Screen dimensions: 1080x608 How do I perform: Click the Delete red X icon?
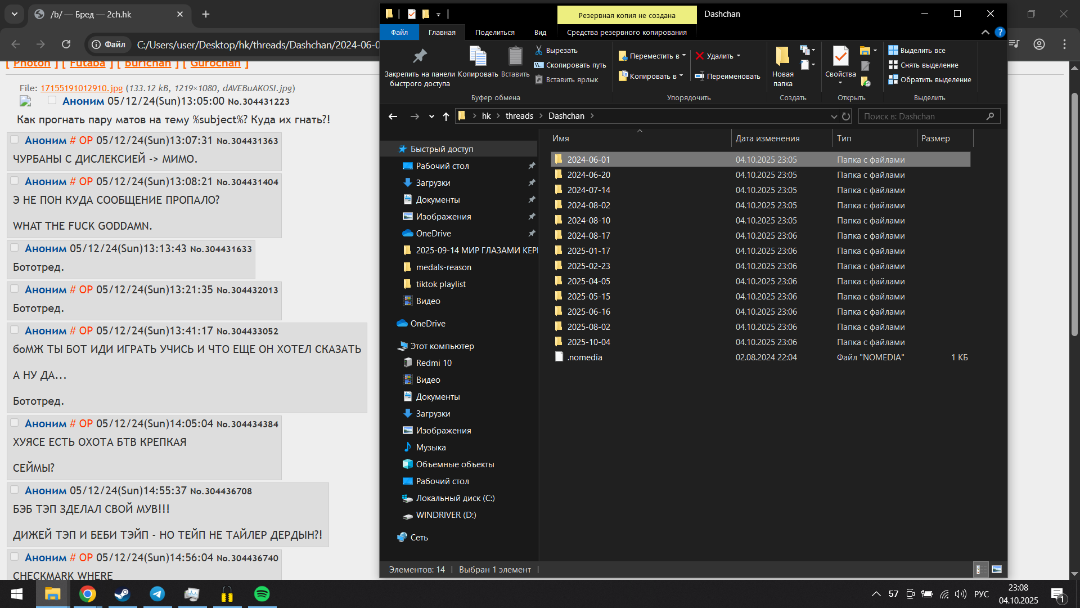700,56
